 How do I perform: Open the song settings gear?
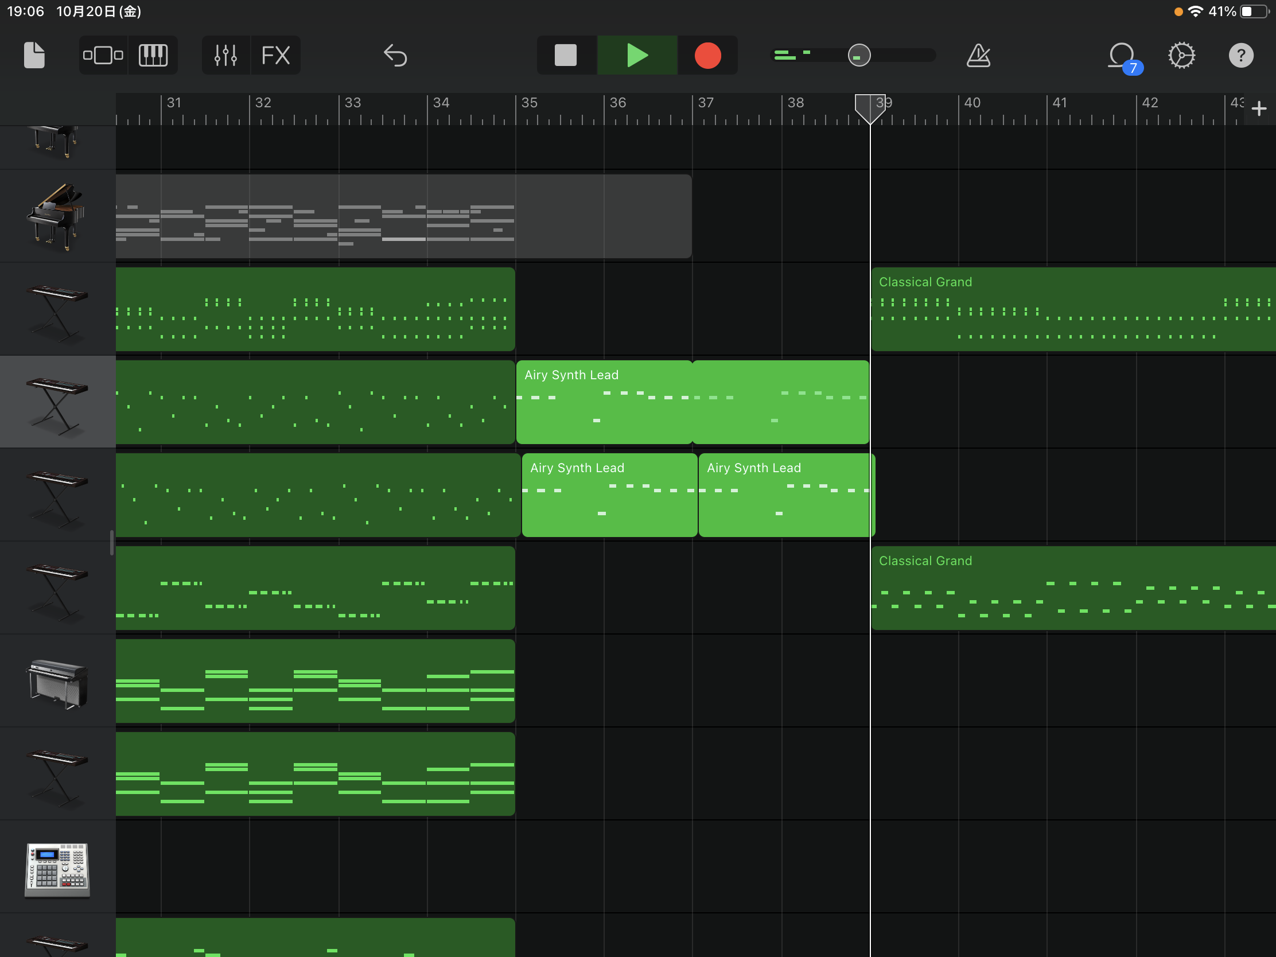(x=1181, y=56)
